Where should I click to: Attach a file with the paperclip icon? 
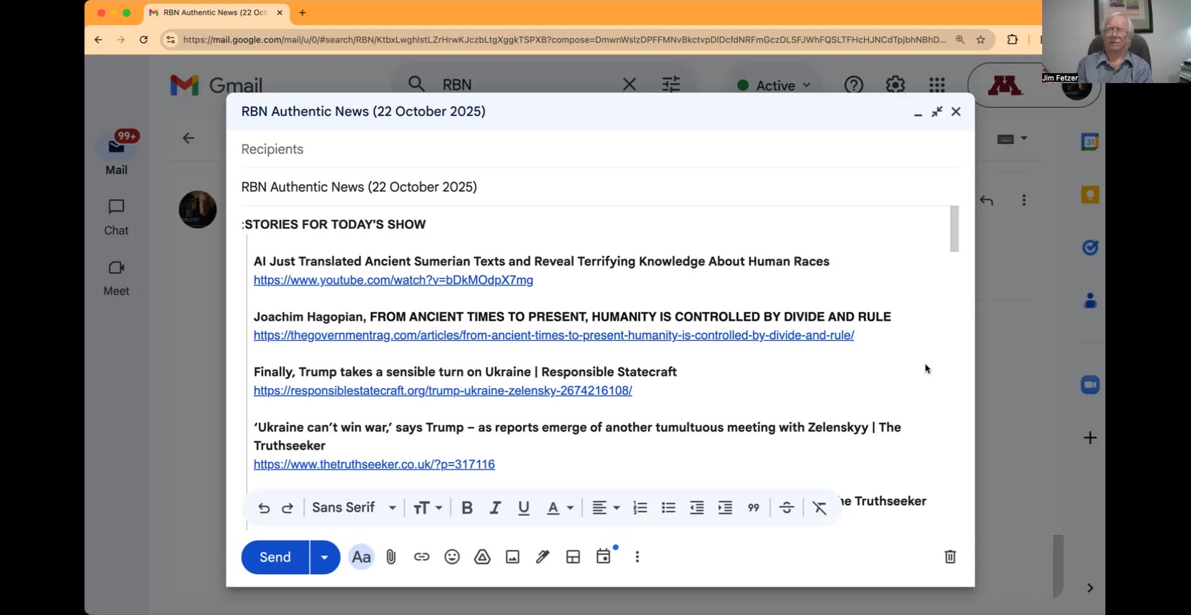click(391, 557)
